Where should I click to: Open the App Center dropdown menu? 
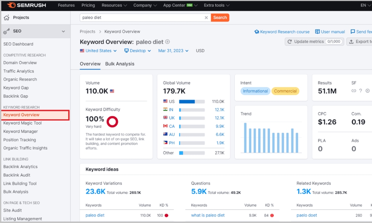180,5
